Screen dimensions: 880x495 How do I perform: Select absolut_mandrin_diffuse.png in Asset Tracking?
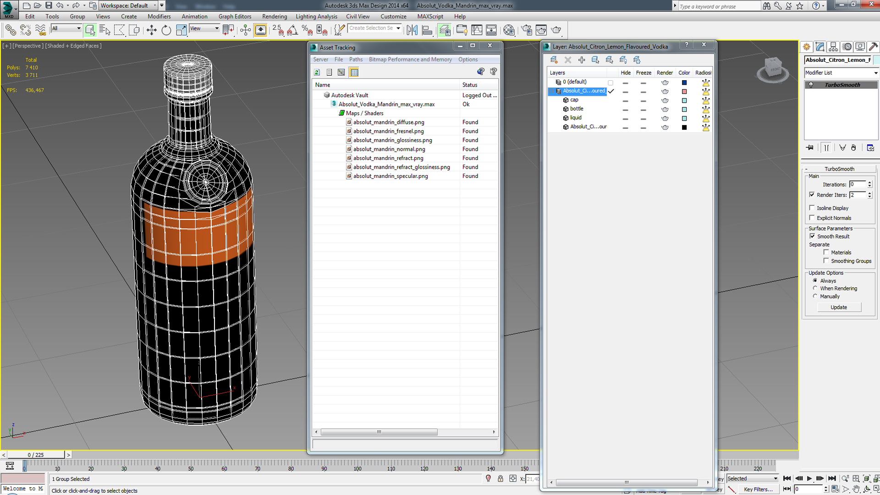(389, 122)
